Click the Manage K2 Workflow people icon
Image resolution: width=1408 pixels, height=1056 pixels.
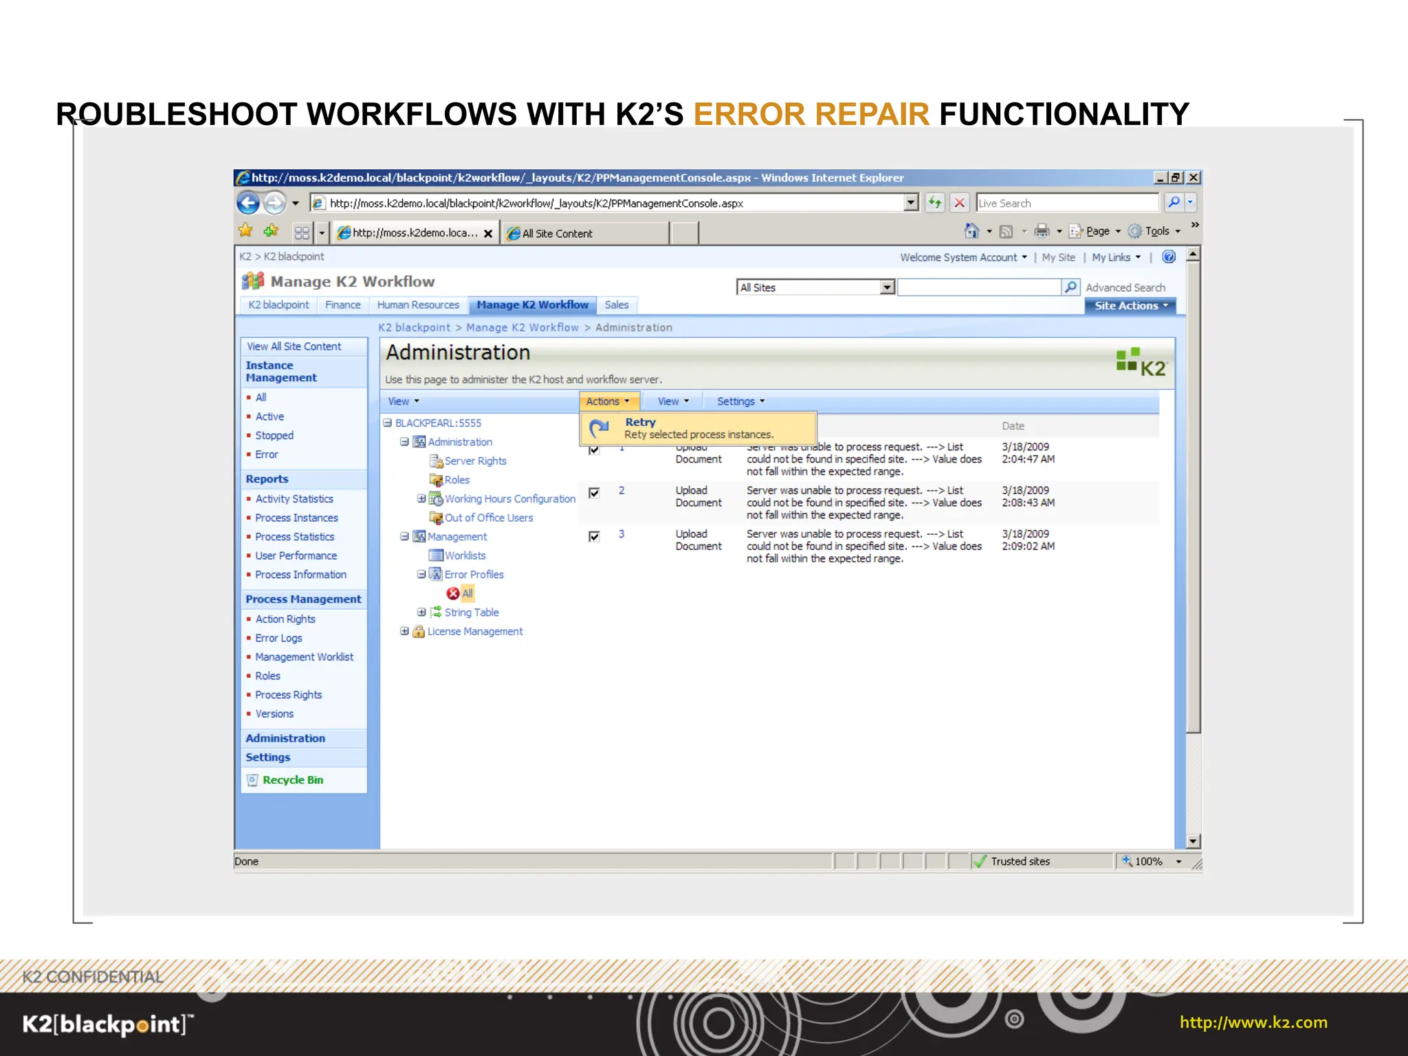253,280
